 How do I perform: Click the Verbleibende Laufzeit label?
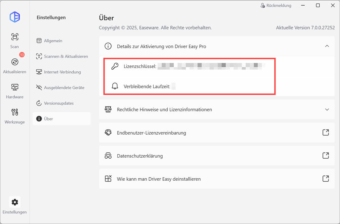coord(147,87)
